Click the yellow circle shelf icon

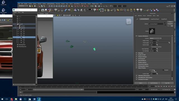click(72, 10)
